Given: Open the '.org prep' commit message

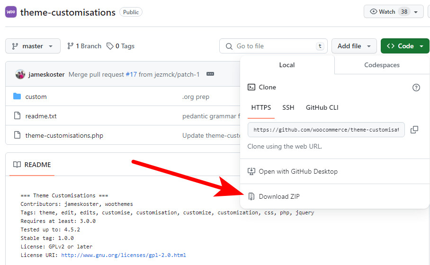Looking at the screenshot, I should coord(196,97).
